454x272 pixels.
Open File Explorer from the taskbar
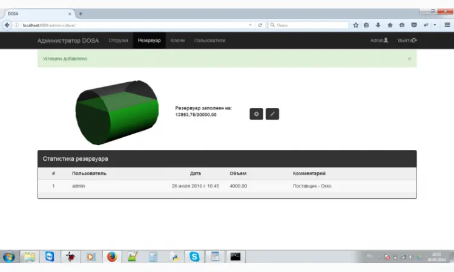(x=30, y=257)
